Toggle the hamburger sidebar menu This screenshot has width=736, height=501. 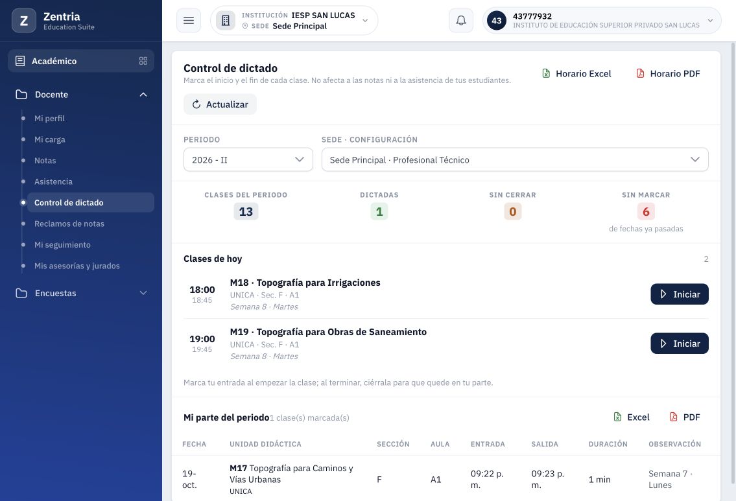coord(189,21)
